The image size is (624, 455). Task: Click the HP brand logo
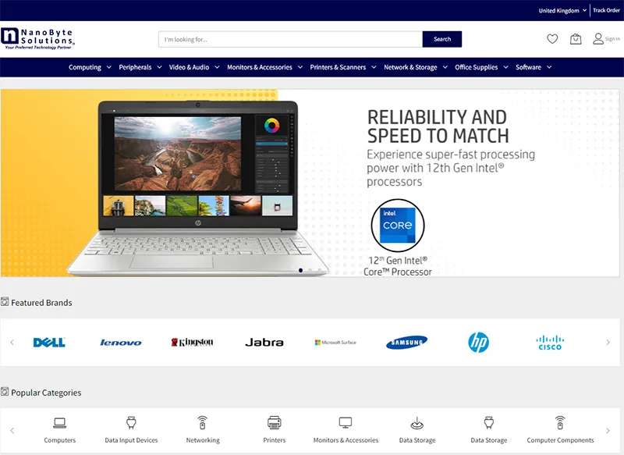[478, 343]
